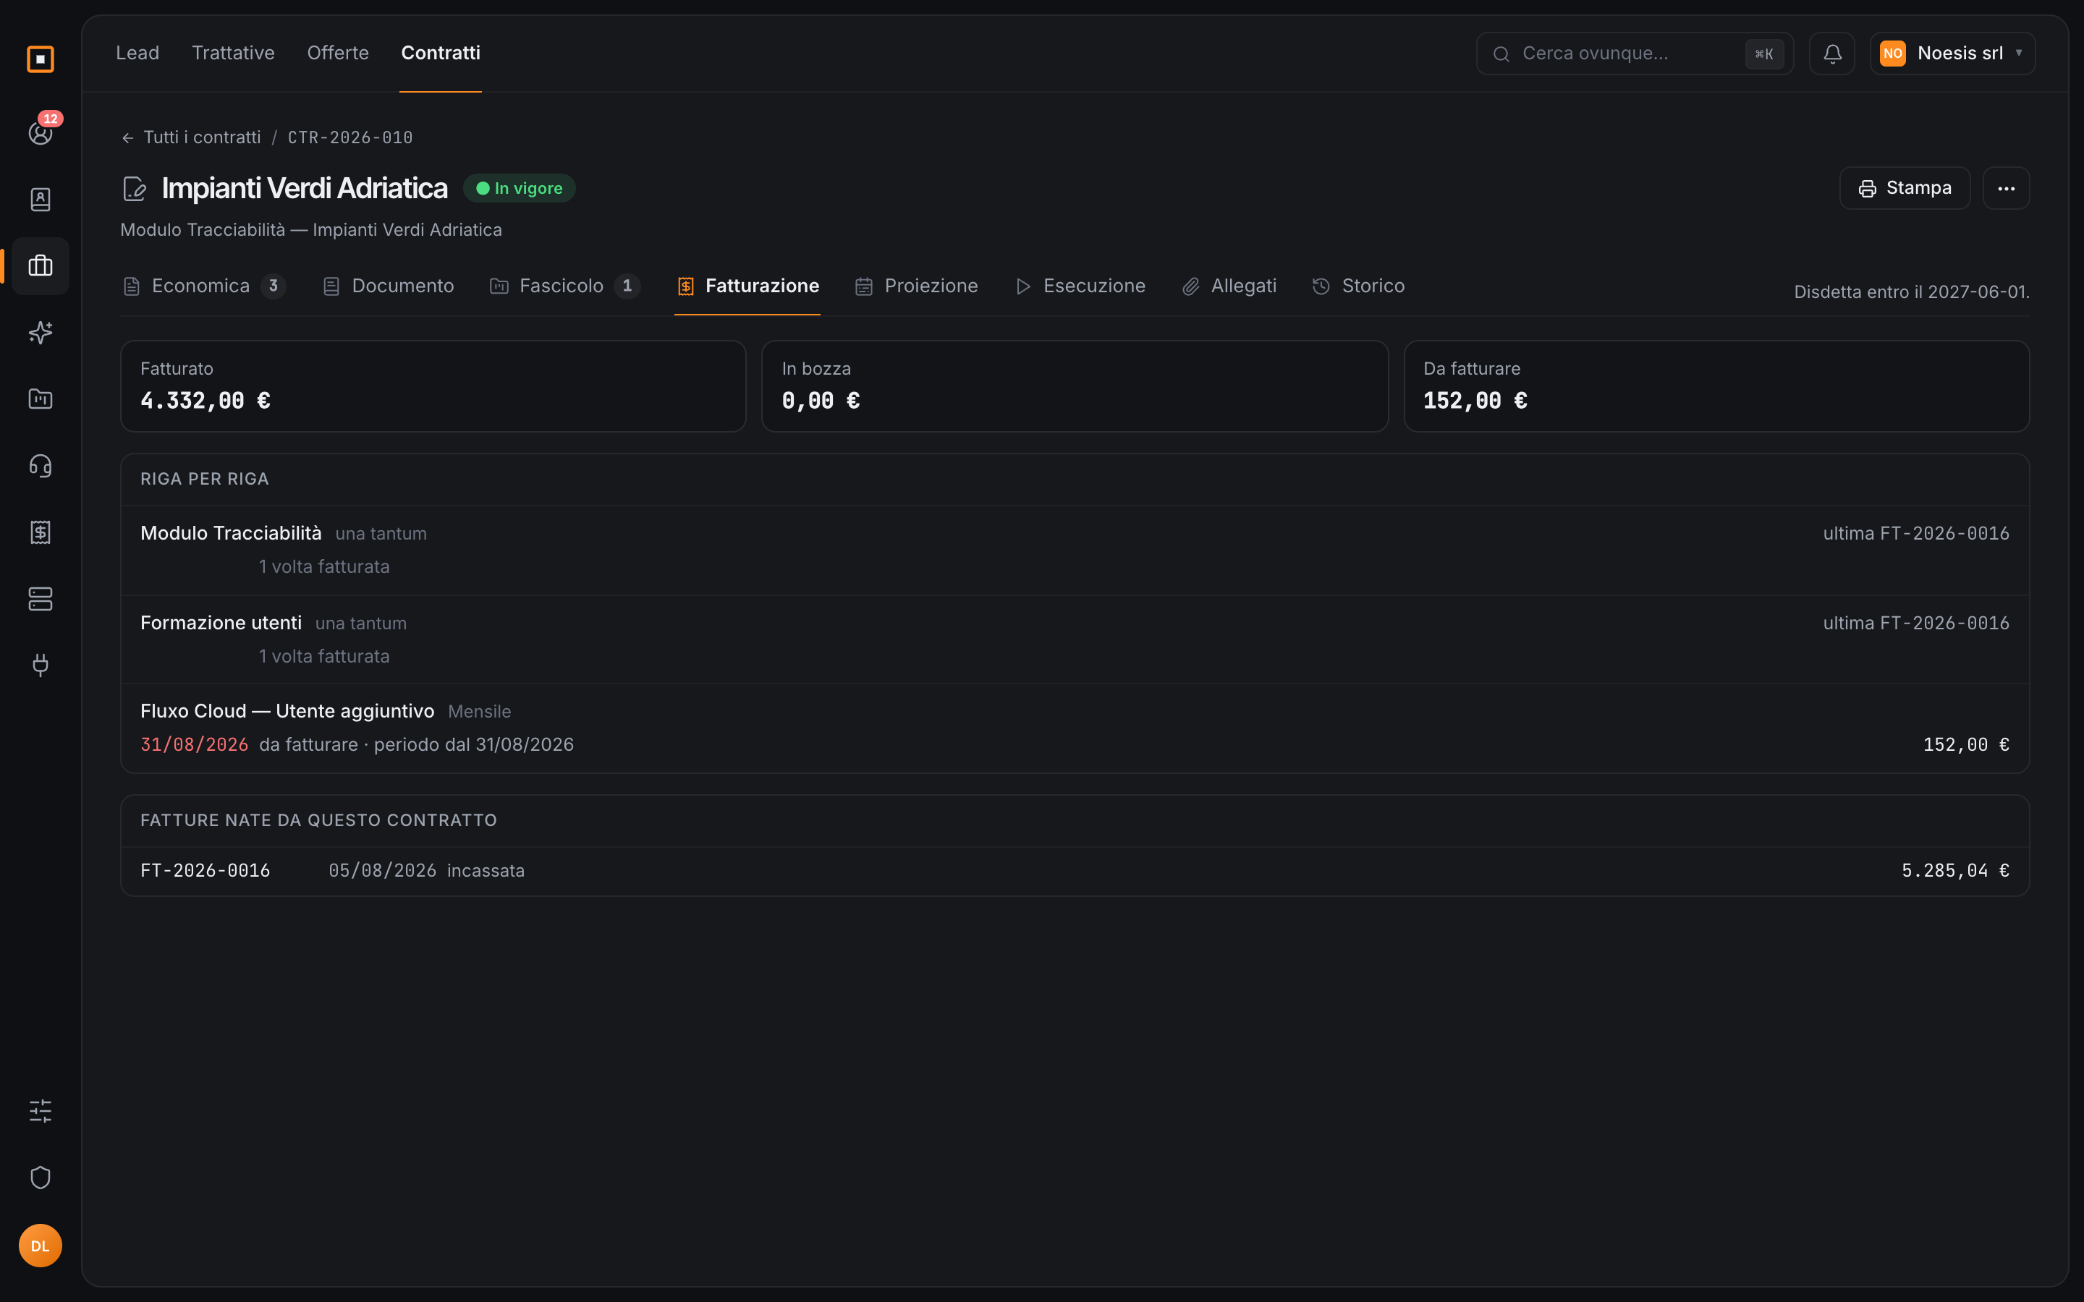Switch to the Documento tab
This screenshot has width=2084, height=1302.
pos(389,286)
